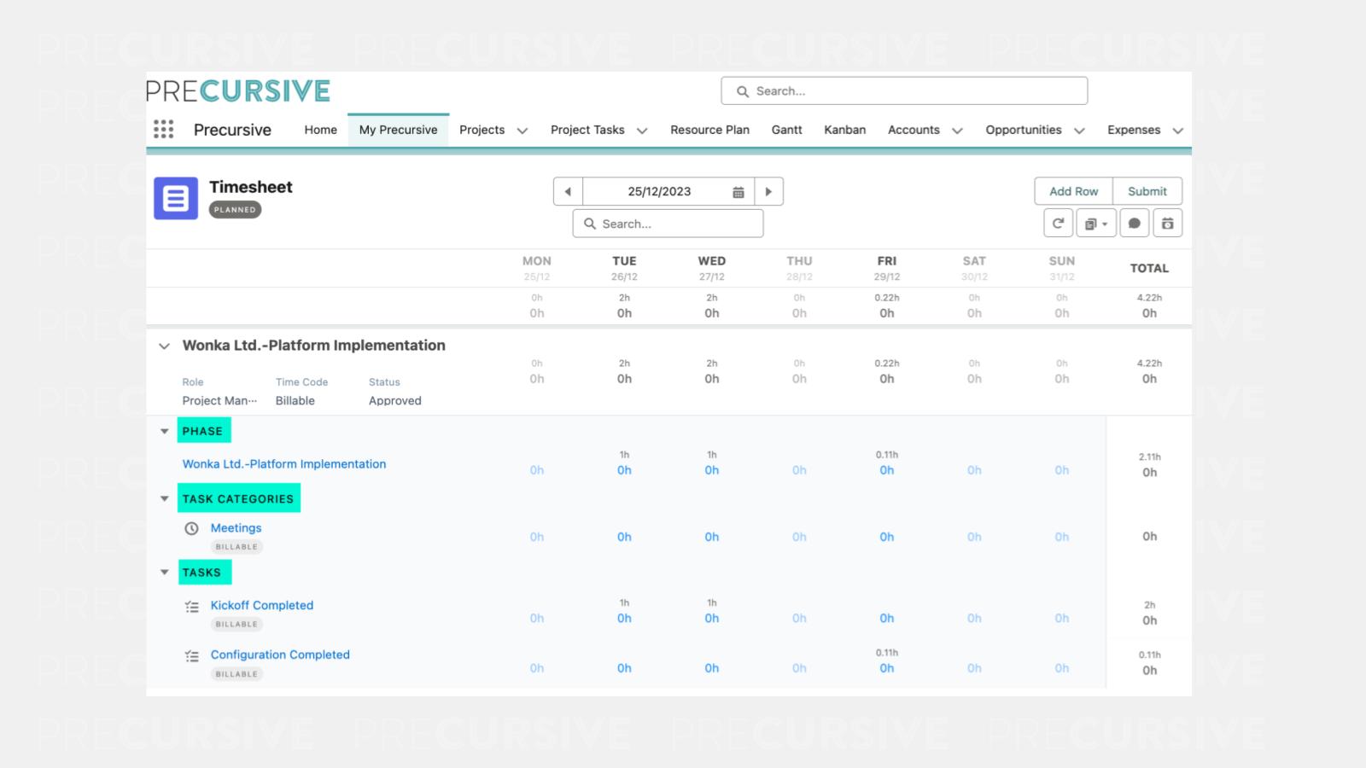1366x768 pixels.
Task: Click the TOTAL column header
Action: click(x=1149, y=268)
